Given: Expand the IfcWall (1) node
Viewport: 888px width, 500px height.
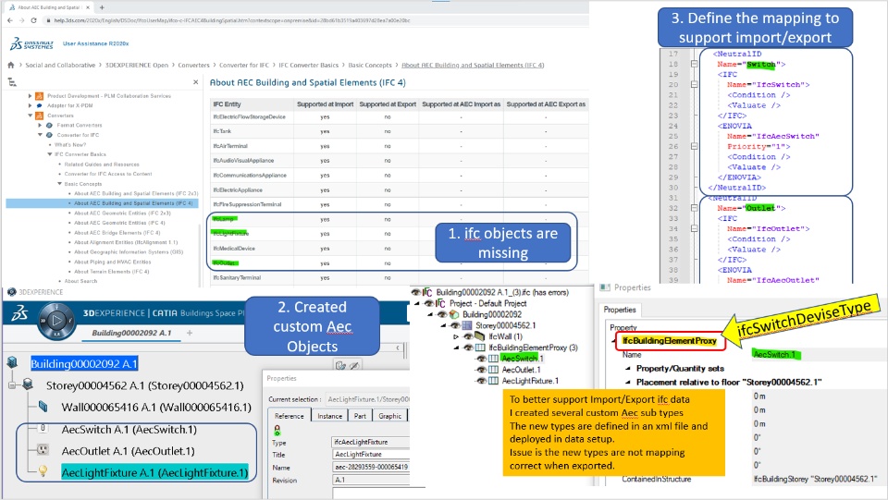Looking at the screenshot, I should tap(456, 336).
